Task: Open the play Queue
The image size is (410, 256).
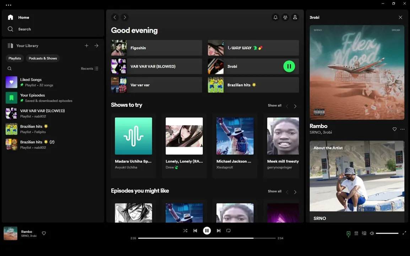Action: pos(356,233)
